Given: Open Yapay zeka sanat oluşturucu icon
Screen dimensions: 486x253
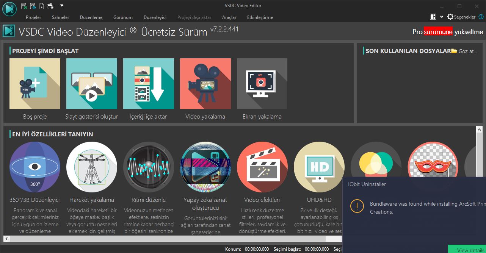Looking at the screenshot, I should click(x=205, y=167).
